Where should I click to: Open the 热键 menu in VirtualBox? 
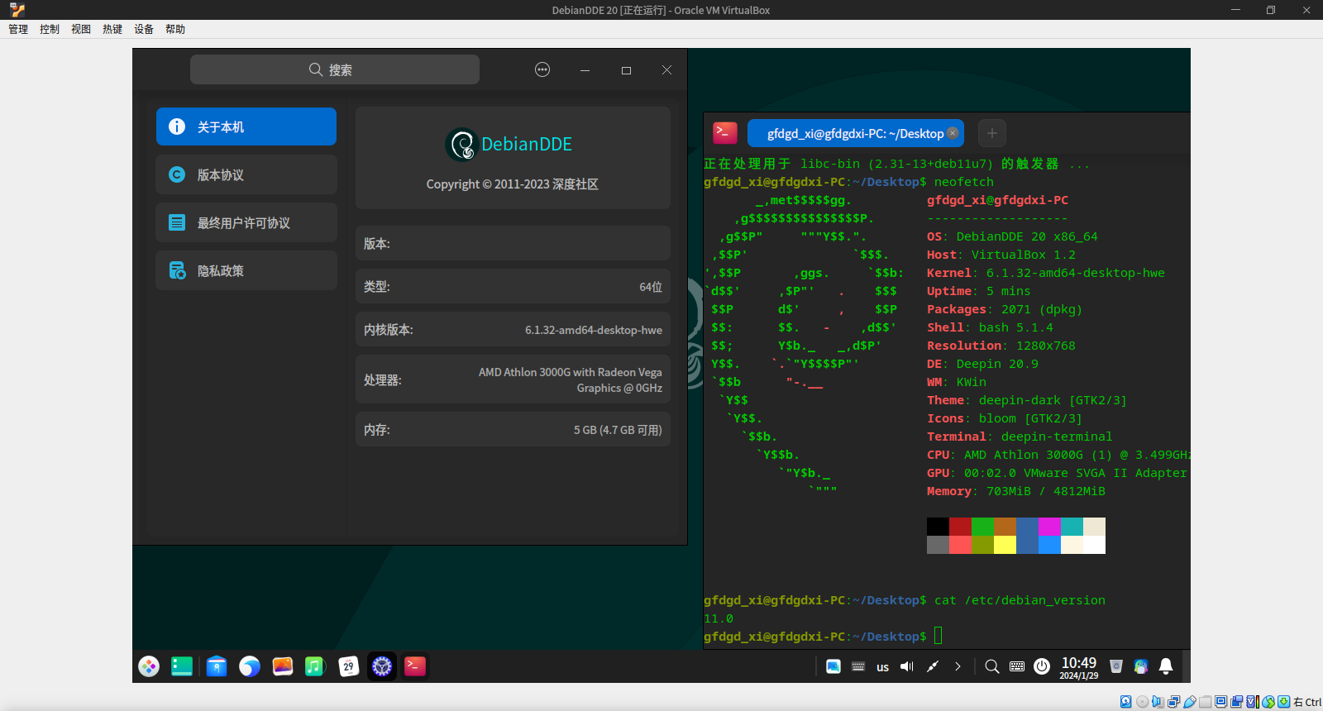tap(112, 29)
